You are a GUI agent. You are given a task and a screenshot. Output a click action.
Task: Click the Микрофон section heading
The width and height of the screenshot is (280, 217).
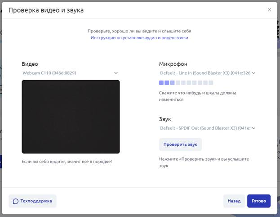coord(173,64)
